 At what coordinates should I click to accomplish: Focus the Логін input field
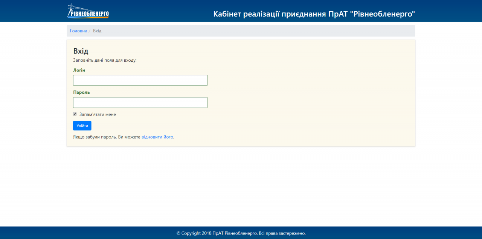pos(140,80)
